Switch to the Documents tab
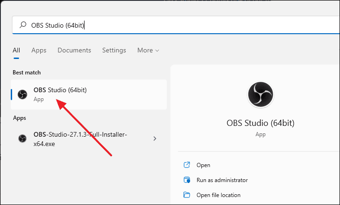 [x=74, y=50]
